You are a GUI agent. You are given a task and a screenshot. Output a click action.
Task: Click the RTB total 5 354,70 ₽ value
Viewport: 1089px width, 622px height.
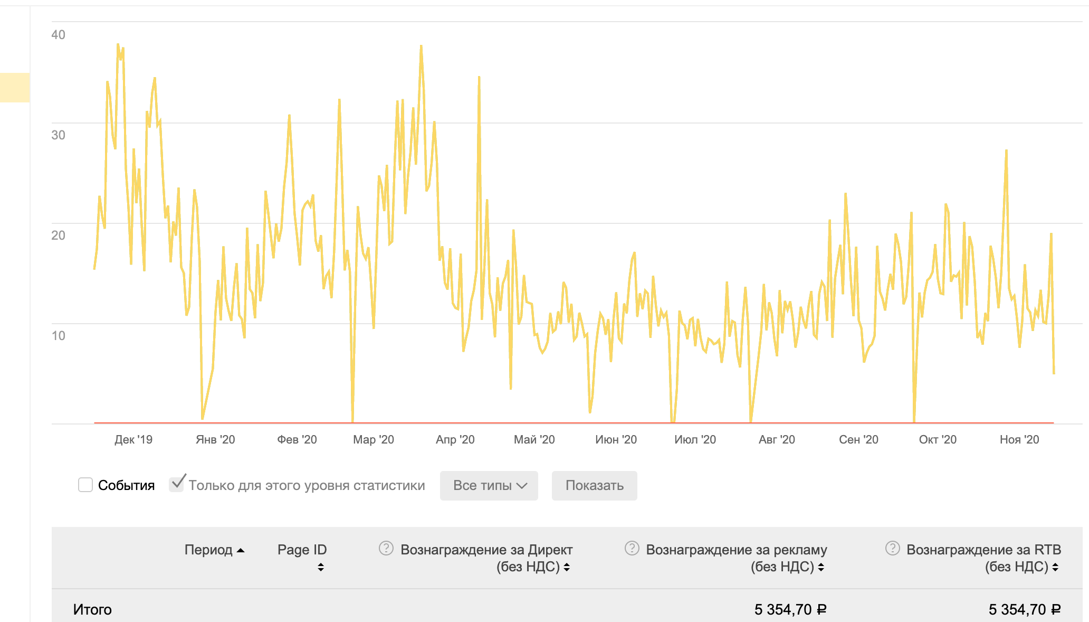(1024, 609)
